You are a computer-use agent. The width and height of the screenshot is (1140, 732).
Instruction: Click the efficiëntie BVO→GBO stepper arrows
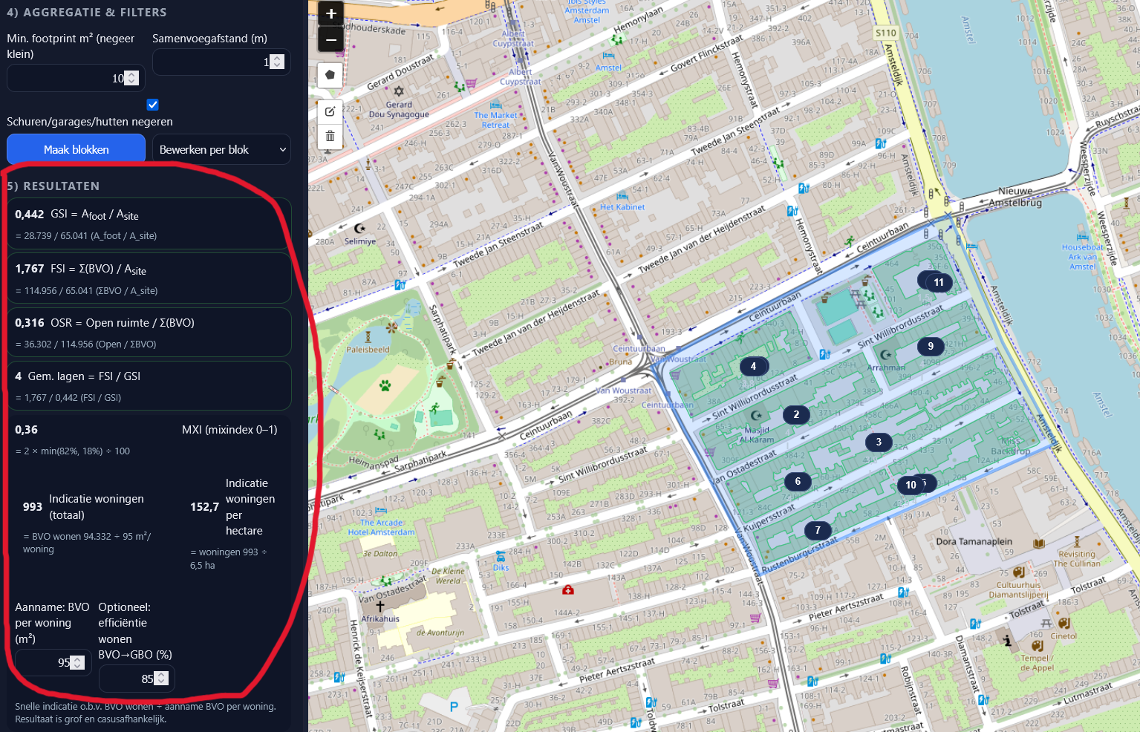(161, 679)
